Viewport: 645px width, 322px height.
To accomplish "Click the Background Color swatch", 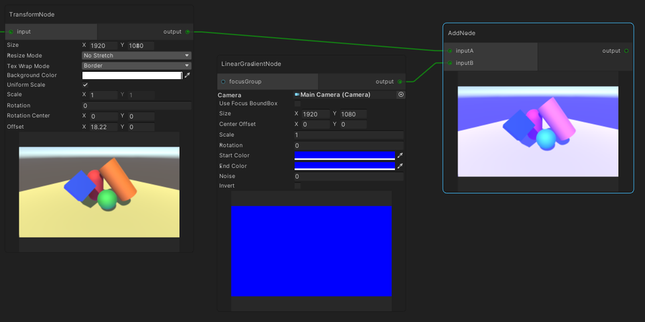I will coord(132,75).
